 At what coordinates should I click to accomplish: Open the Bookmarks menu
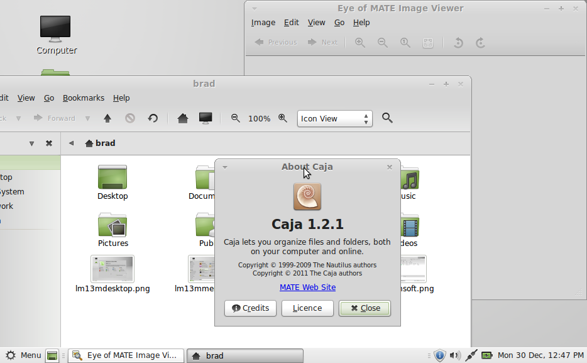84,98
